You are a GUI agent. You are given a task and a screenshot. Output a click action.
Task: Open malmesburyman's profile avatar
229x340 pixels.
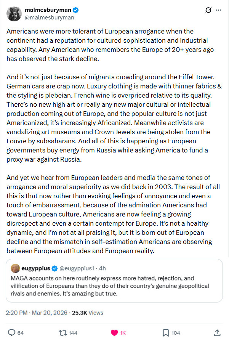13,14
